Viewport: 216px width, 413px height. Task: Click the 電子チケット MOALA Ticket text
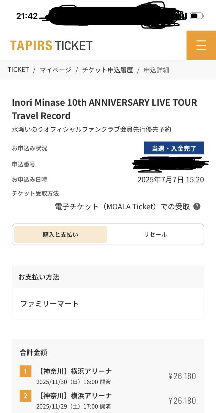pyautogui.click(x=122, y=206)
